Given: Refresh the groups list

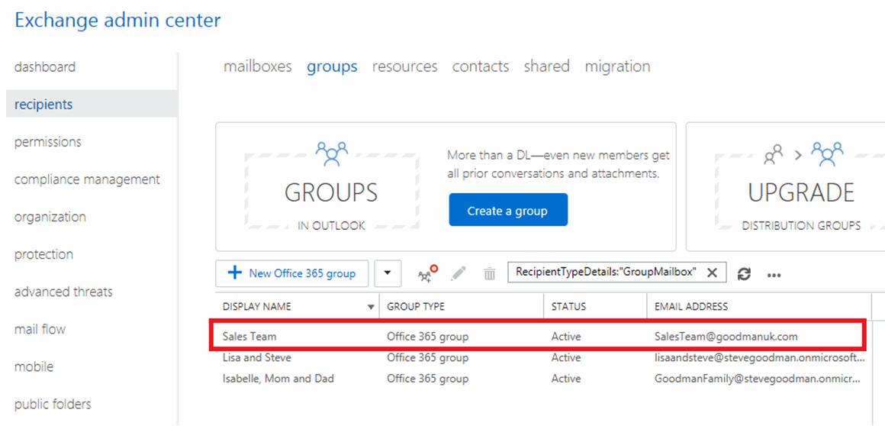Looking at the screenshot, I should [x=745, y=274].
